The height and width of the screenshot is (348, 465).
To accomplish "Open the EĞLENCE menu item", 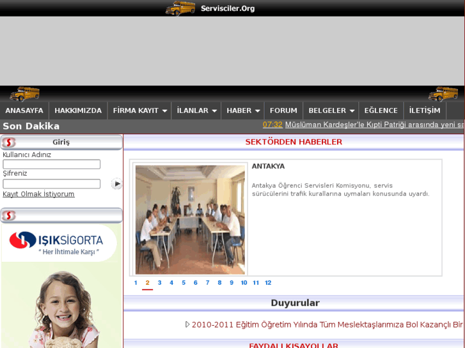I will pos(381,110).
